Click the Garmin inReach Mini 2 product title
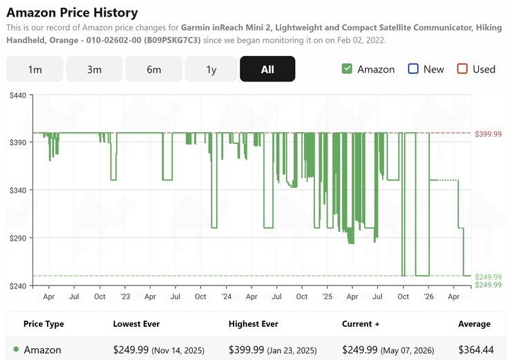Viewport: 510px width, 360px height. pos(254,34)
